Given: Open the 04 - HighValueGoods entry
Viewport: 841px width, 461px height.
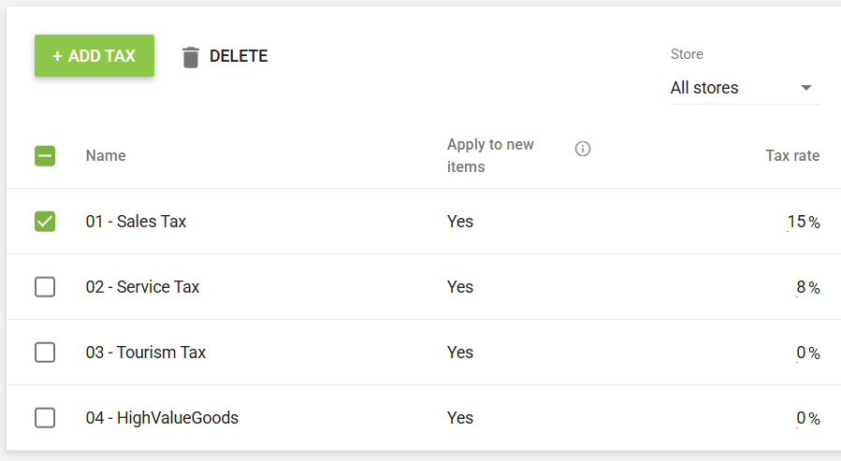Looking at the screenshot, I should pyautogui.click(x=162, y=418).
